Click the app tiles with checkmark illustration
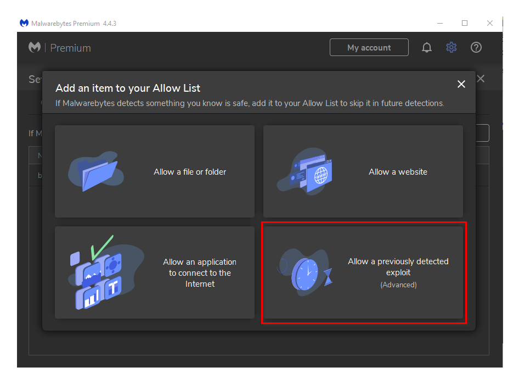Viewport: 519px width, 384px height. click(x=106, y=272)
